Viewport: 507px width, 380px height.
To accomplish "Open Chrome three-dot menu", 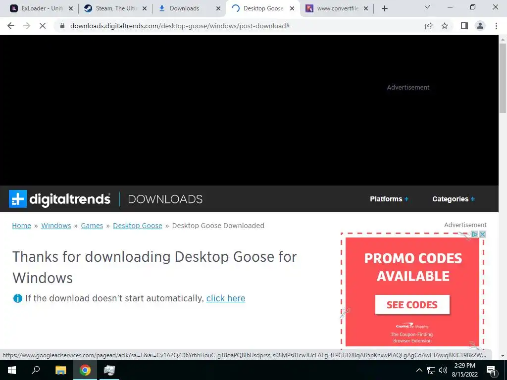I will (496, 26).
